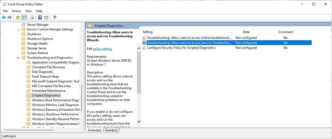Screen dimensions: 332x139
Task: Click the Export List toolbar icon
Action: [32, 18]
